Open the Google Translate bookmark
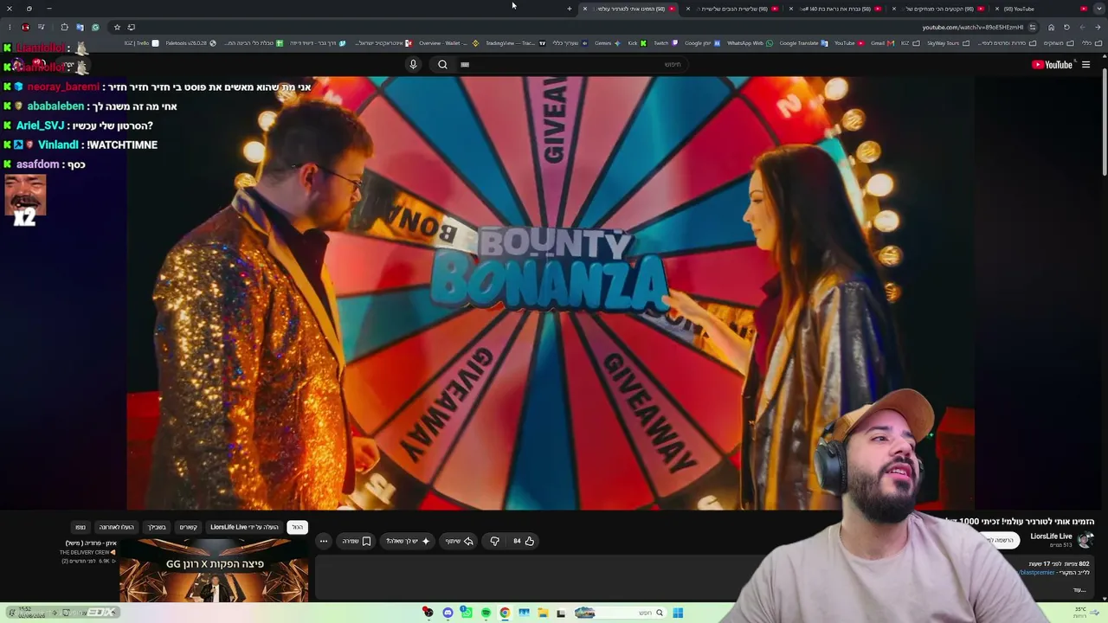The image size is (1108, 623). 803,43
